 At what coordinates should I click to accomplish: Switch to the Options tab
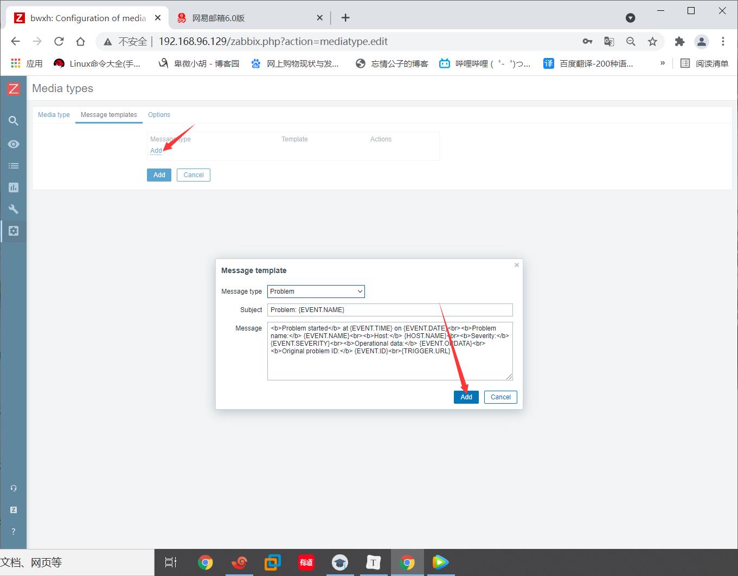tap(159, 115)
